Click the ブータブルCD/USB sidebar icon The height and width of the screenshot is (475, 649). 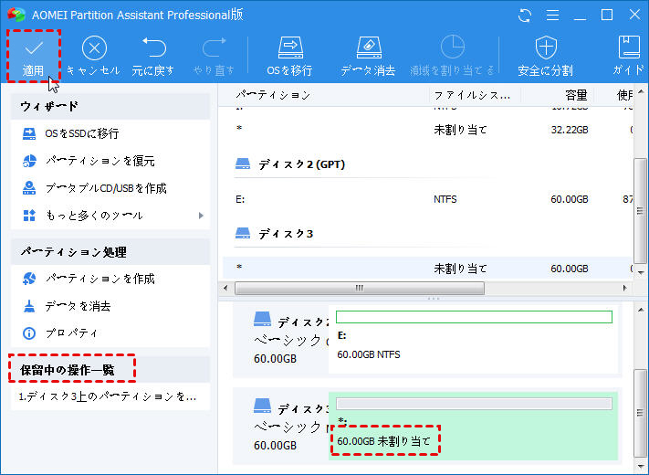point(29,188)
